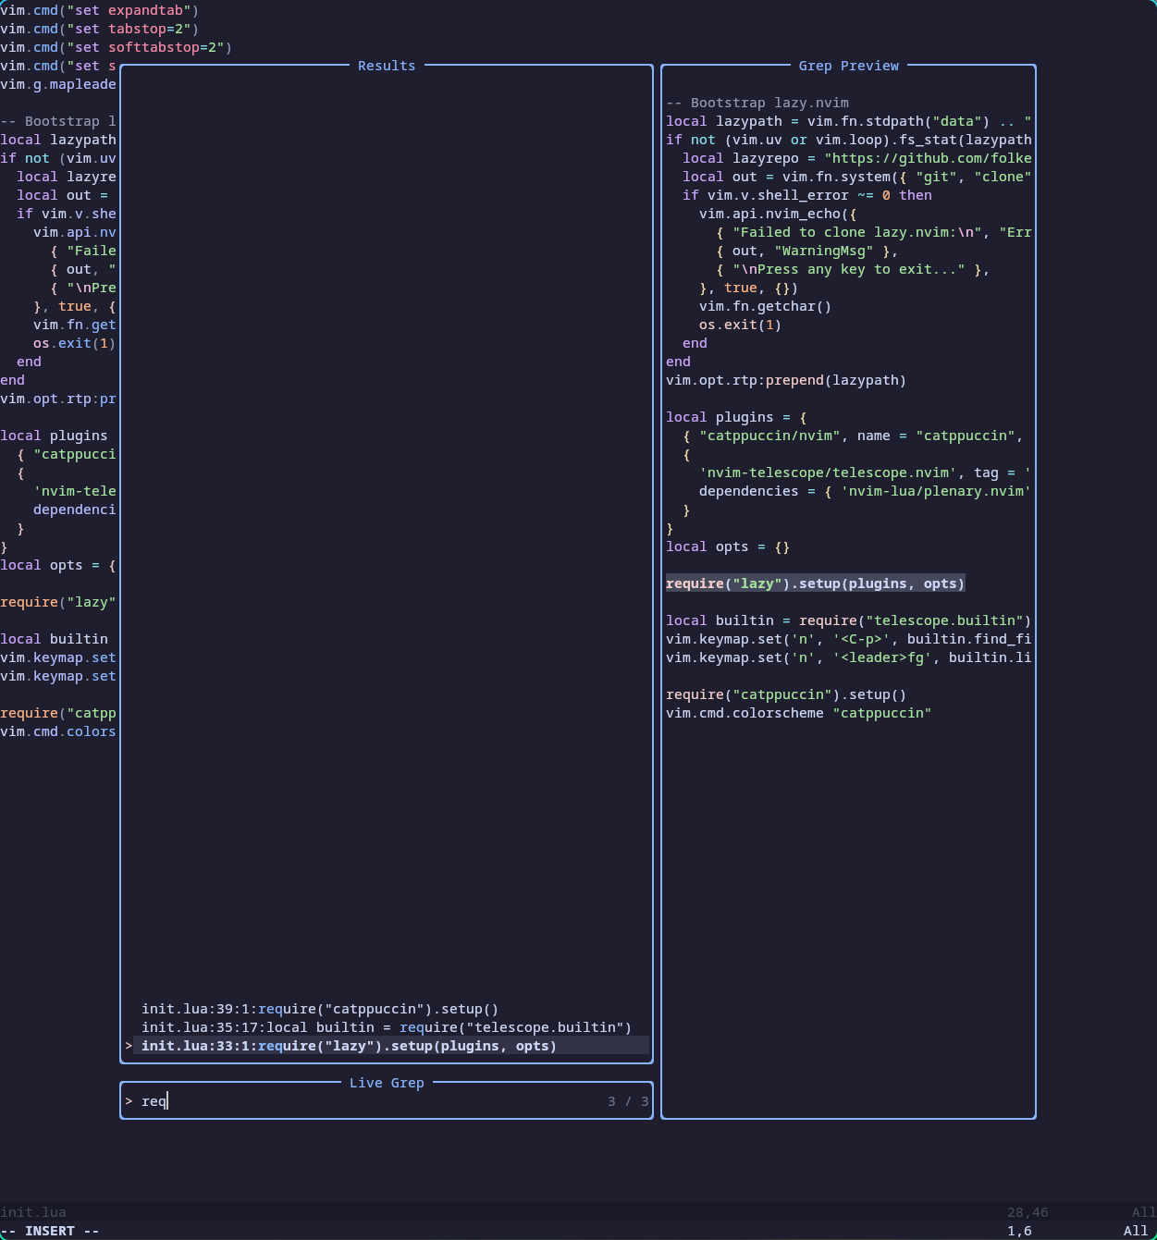
Task: Click background editor line vim.cmd("set tabstop=2")
Action: click(100, 29)
